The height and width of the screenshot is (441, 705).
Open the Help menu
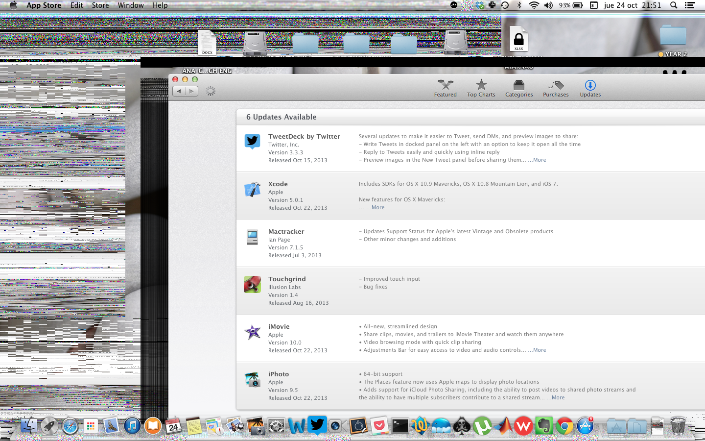pos(160,5)
